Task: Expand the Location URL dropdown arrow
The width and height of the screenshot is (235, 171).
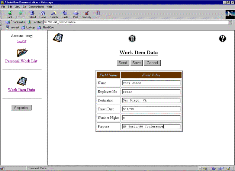Action: tap(230, 22)
